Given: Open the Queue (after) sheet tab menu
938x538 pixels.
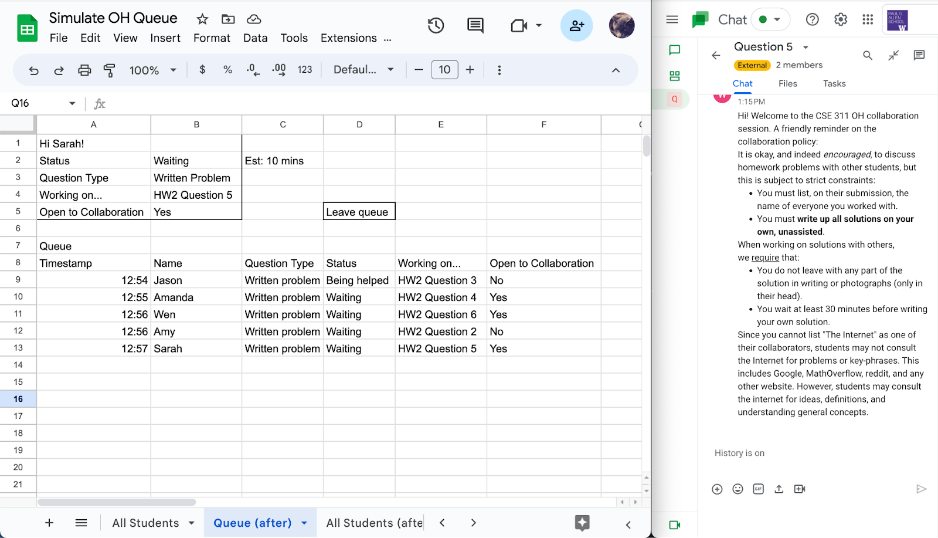Looking at the screenshot, I should click(304, 523).
